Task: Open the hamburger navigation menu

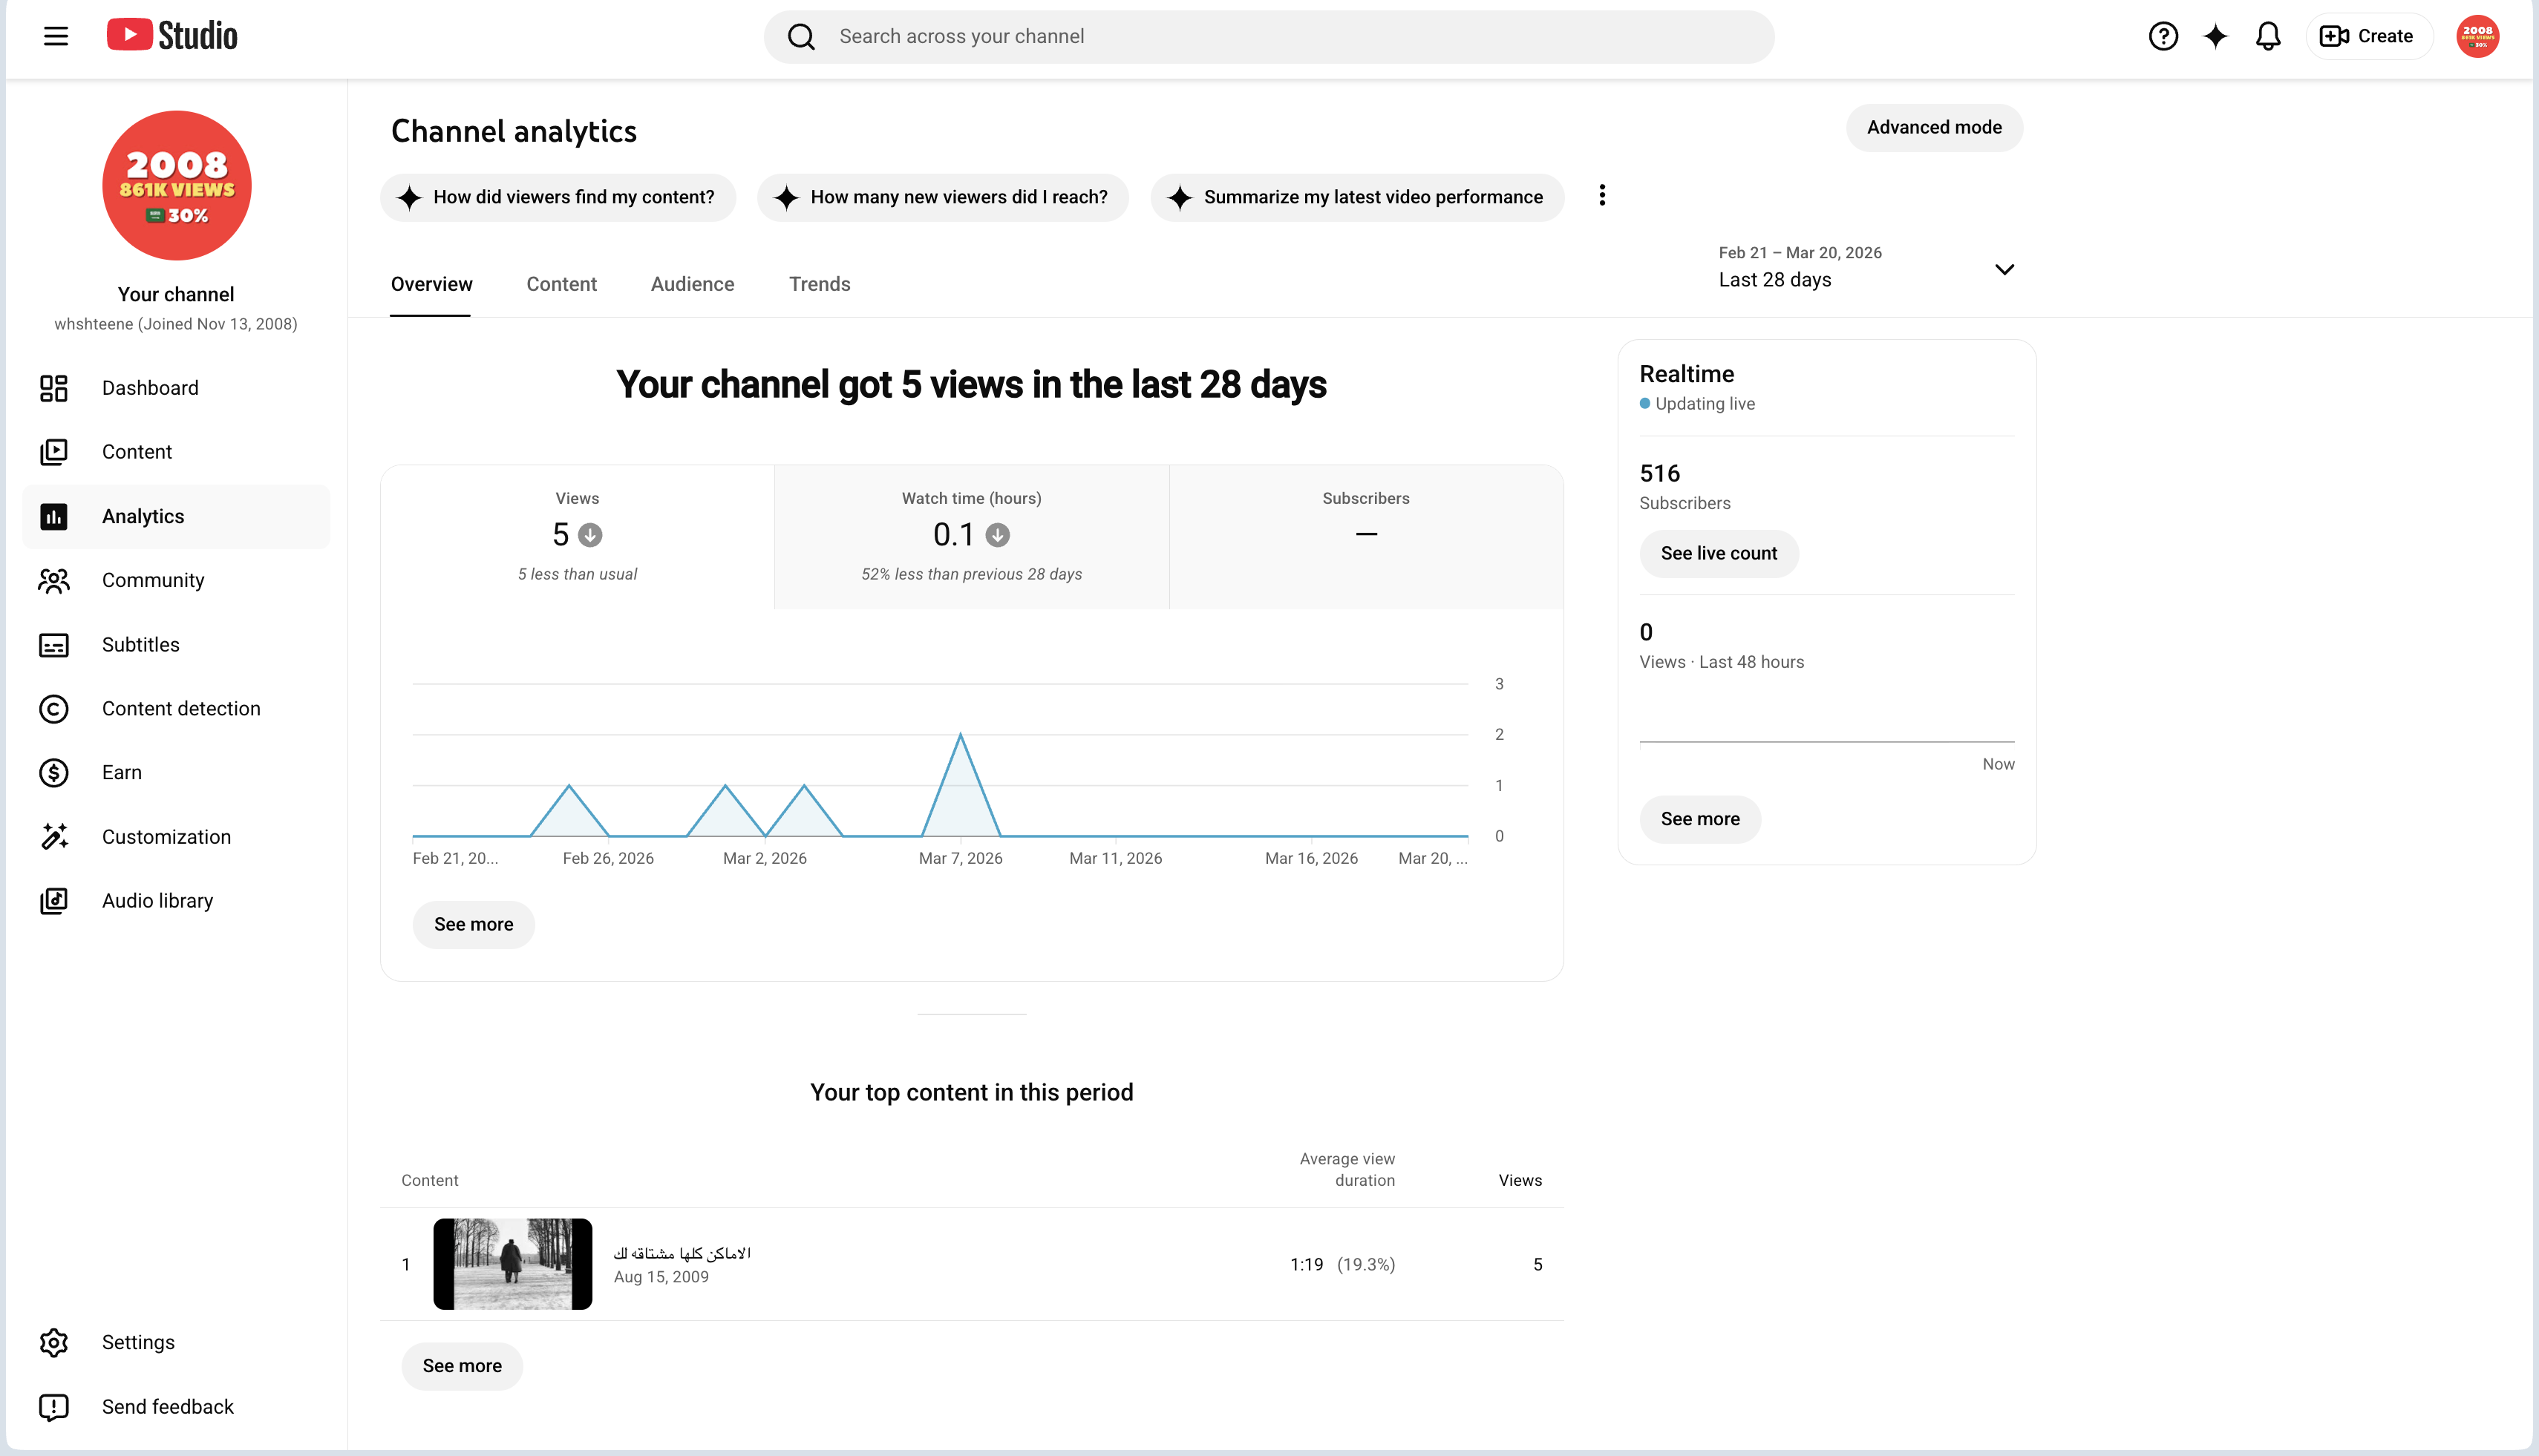Action: click(x=56, y=37)
